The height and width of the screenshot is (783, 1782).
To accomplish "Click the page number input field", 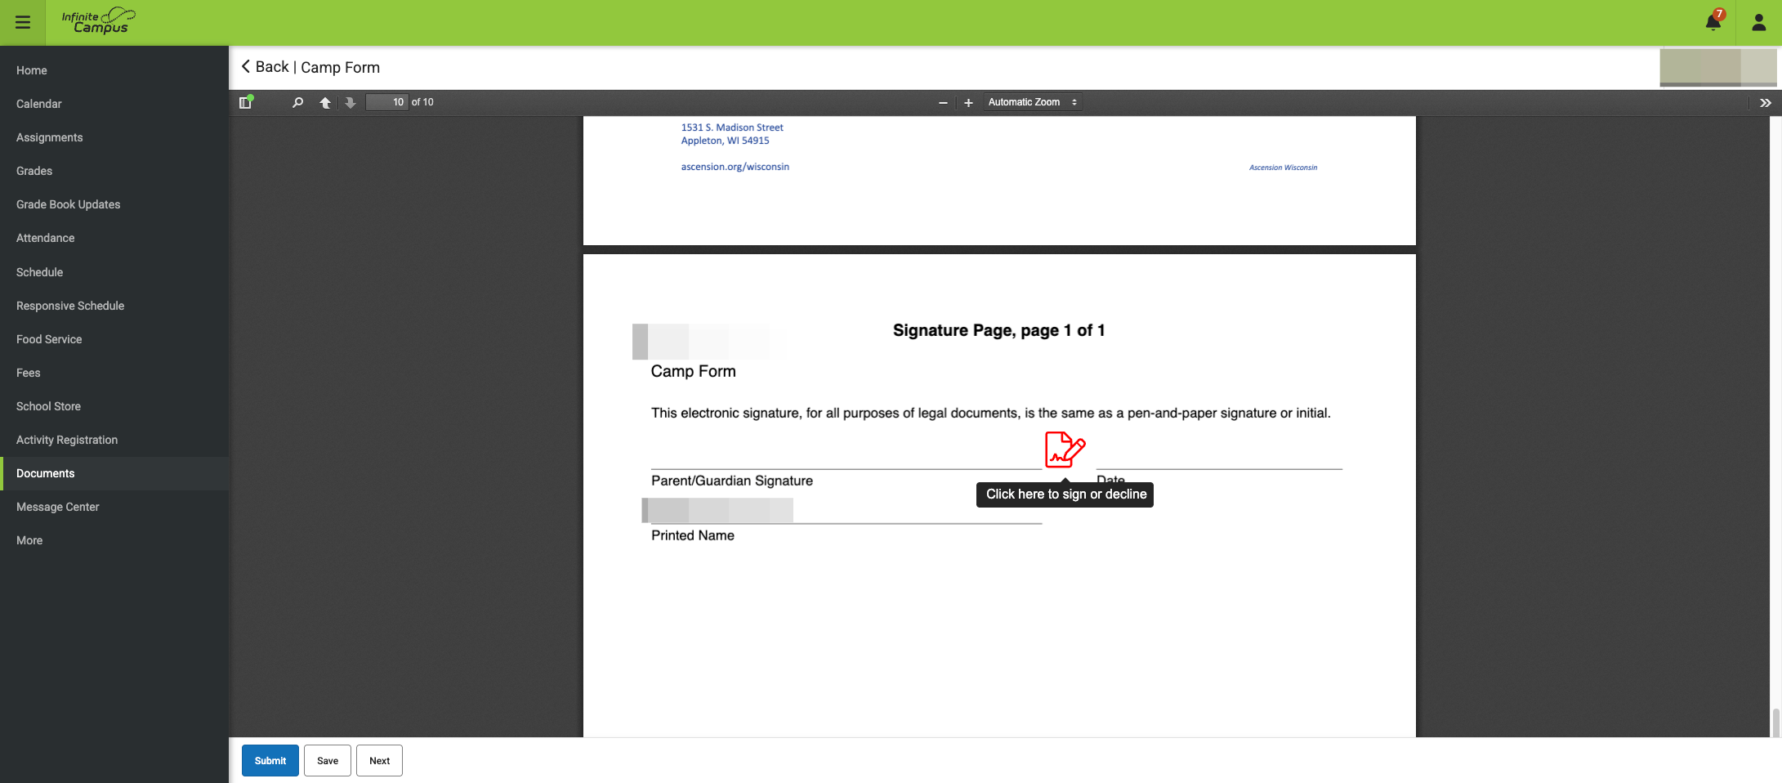I will 386,102.
